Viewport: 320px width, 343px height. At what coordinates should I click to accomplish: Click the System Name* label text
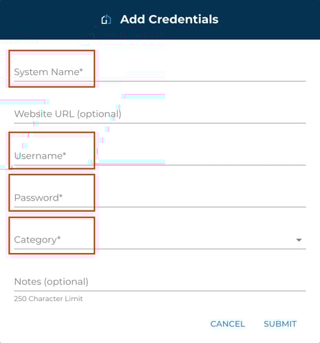(x=48, y=72)
